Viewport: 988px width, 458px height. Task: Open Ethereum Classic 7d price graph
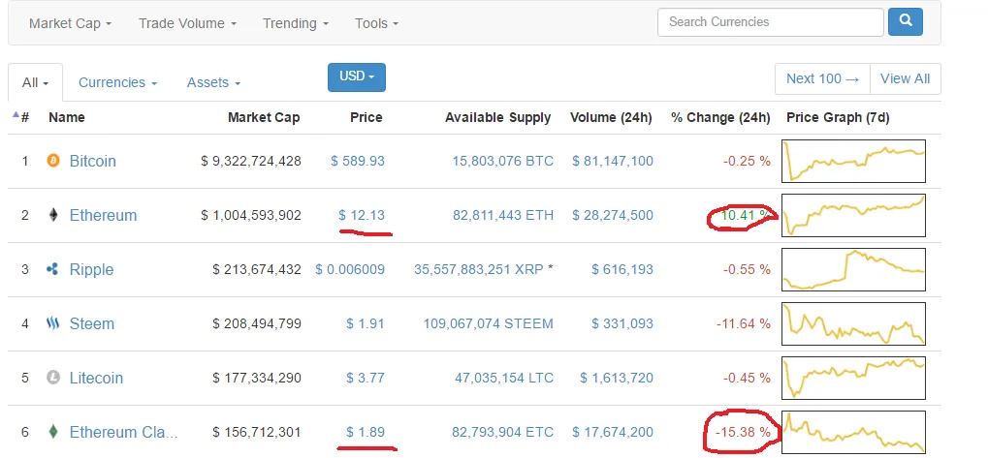click(x=853, y=433)
